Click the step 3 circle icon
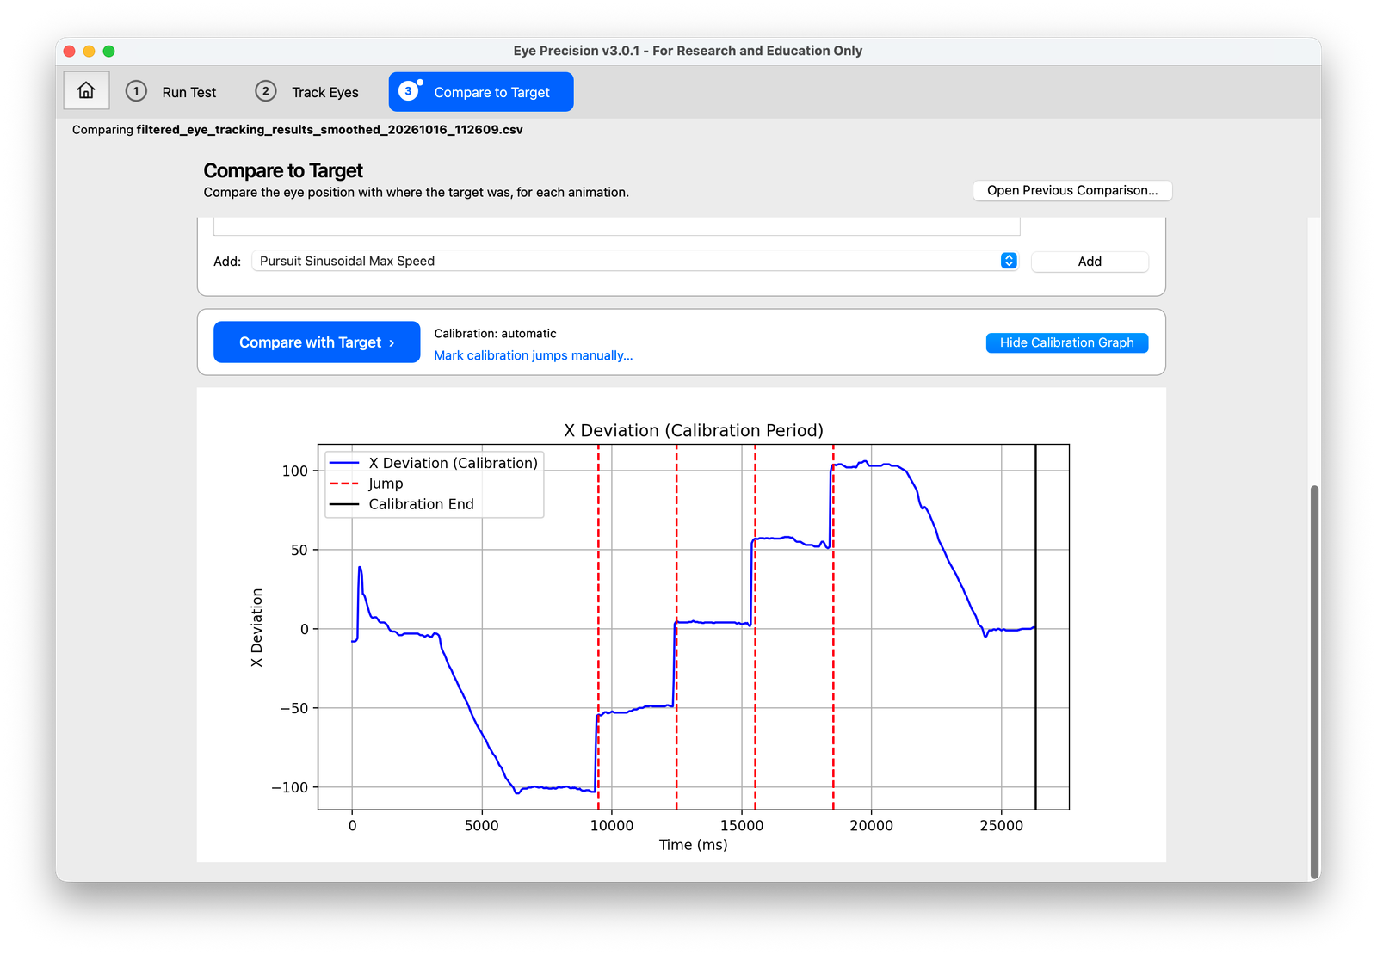Viewport: 1377px width, 955px height. [409, 91]
